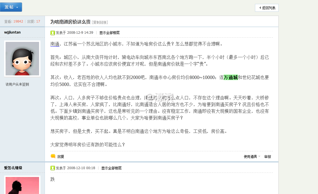This screenshot has height=194, width=318.
Task: Click the username wjjluntan
Action: pyautogui.click(x=12, y=32)
